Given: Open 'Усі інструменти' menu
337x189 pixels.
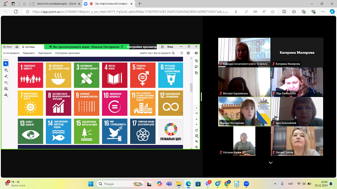Looking at the screenshot, I should click(x=11, y=53).
